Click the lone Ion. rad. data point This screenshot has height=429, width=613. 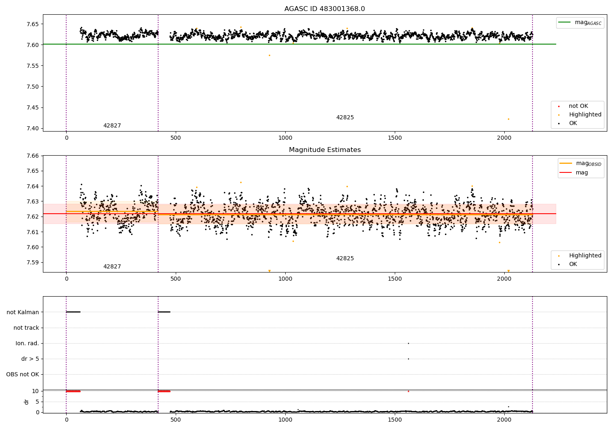408,343
